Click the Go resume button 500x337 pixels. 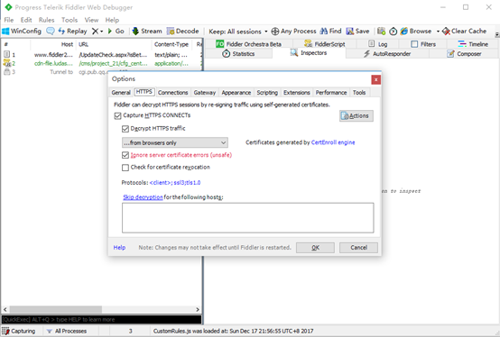click(x=116, y=32)
